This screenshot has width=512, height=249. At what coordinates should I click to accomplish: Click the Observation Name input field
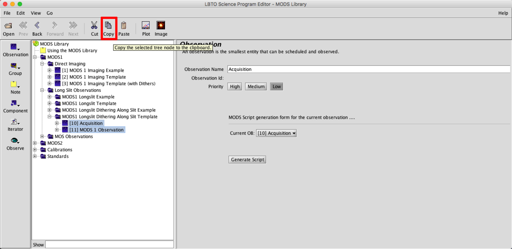(x=369, y=69)
